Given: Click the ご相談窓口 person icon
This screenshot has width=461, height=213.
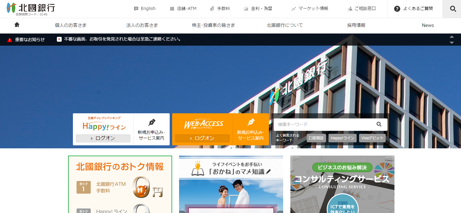Looking at the screenshot, I should (x=350, y=9).
